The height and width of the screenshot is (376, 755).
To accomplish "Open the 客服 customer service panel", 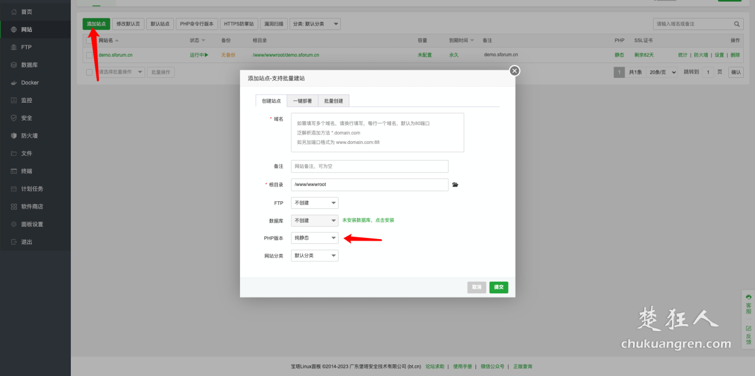I will point(747,304).
